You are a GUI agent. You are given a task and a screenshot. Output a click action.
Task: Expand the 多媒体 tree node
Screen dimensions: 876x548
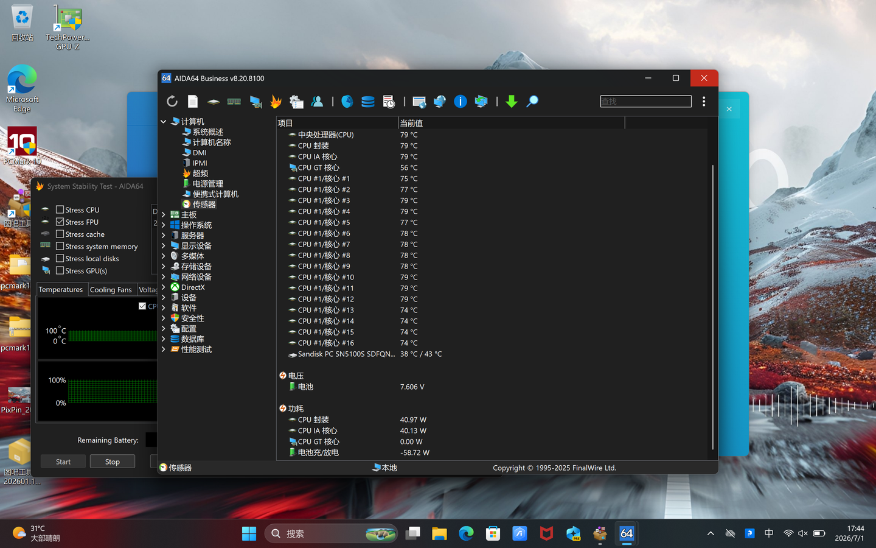[x=164, y=256]
